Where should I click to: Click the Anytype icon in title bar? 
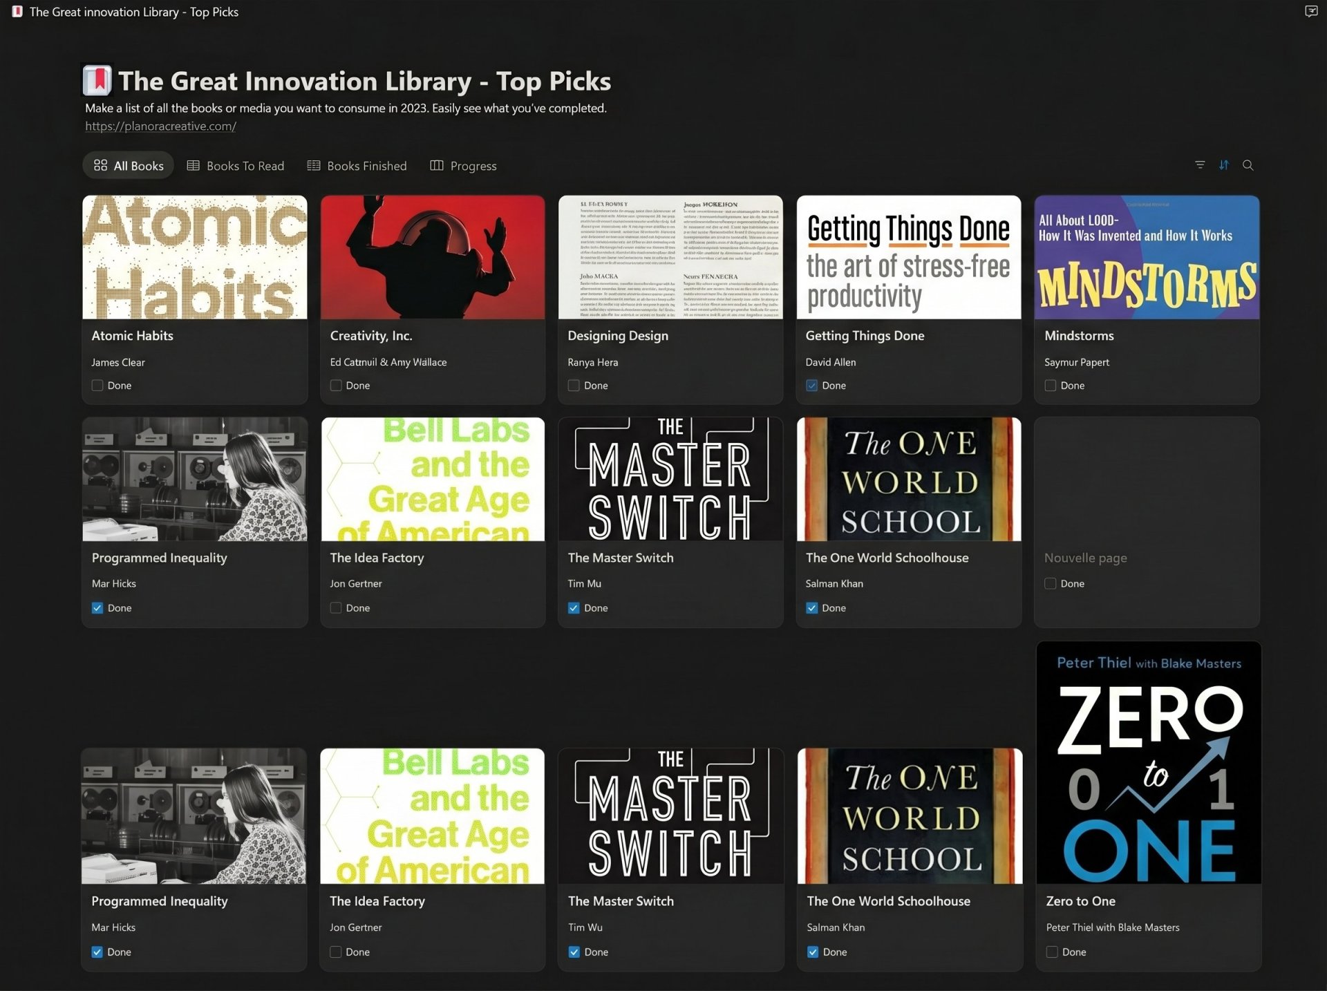pos(17,12)
